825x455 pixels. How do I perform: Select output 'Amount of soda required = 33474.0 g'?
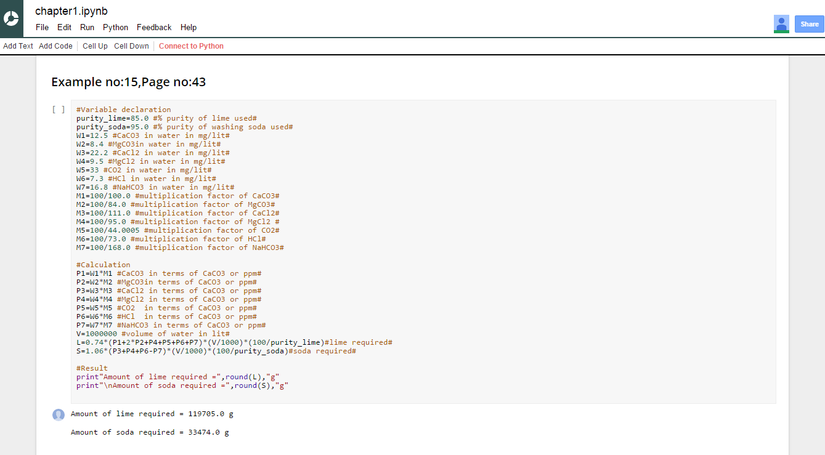click(150, 432)
